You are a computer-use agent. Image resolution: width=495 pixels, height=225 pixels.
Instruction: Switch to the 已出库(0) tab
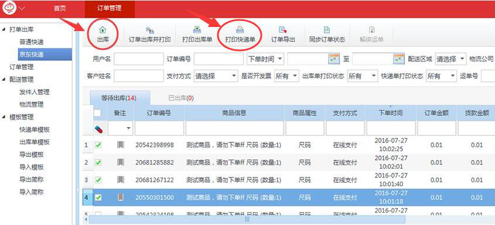pyautogui.click(x=181, y=98)
